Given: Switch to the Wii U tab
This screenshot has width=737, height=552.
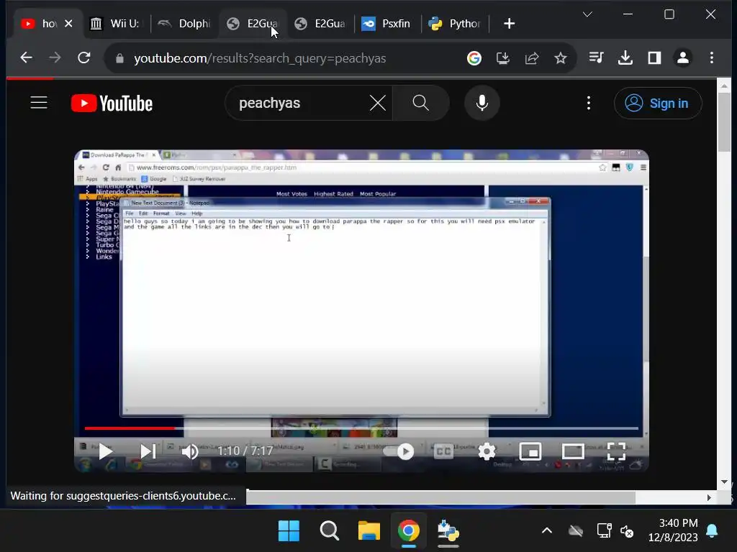Looking at the screenshot, I should click(117, 24).
